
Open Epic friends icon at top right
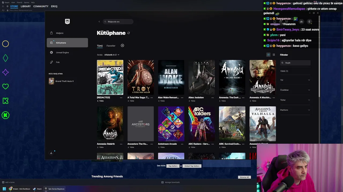[301, 22]
